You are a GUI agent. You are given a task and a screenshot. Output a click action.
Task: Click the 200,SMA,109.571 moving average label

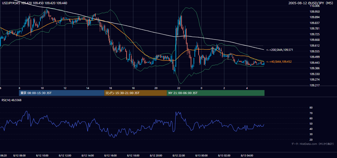coord(280,50)
